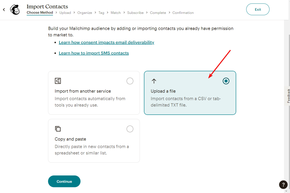Go back using the left chevron arrow

tap(4, 9)
